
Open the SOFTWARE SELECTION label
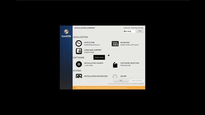(x=130, y=63)
